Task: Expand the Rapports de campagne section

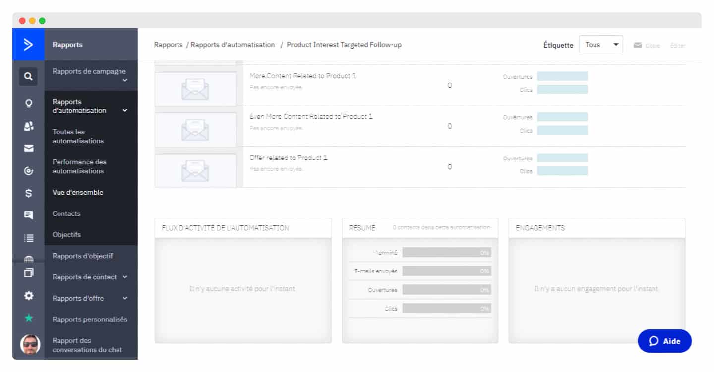Action: pyautogui.click(x=91, y=75)
